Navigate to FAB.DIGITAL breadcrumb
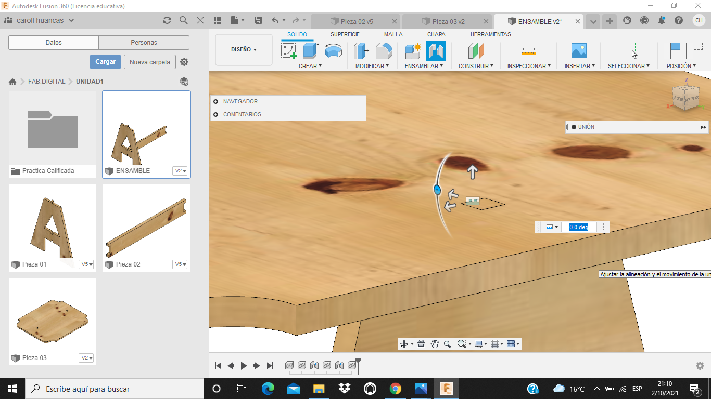The height and width of the screenshot is (399, 711). pyautogui.click(x=47, y=82)
